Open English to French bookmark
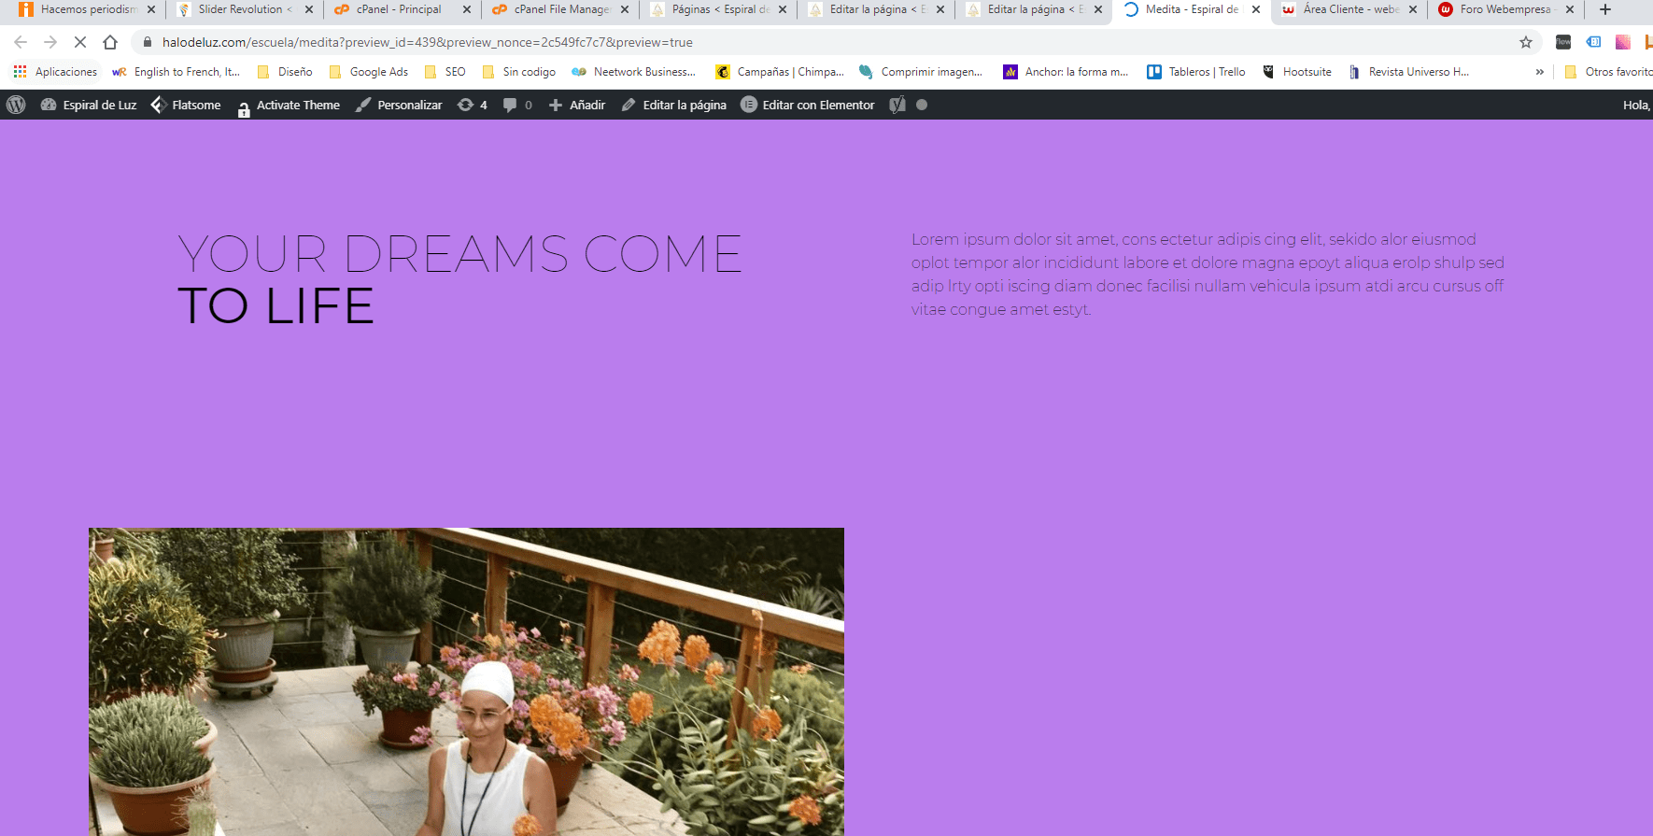 click(x=176, y=72)
